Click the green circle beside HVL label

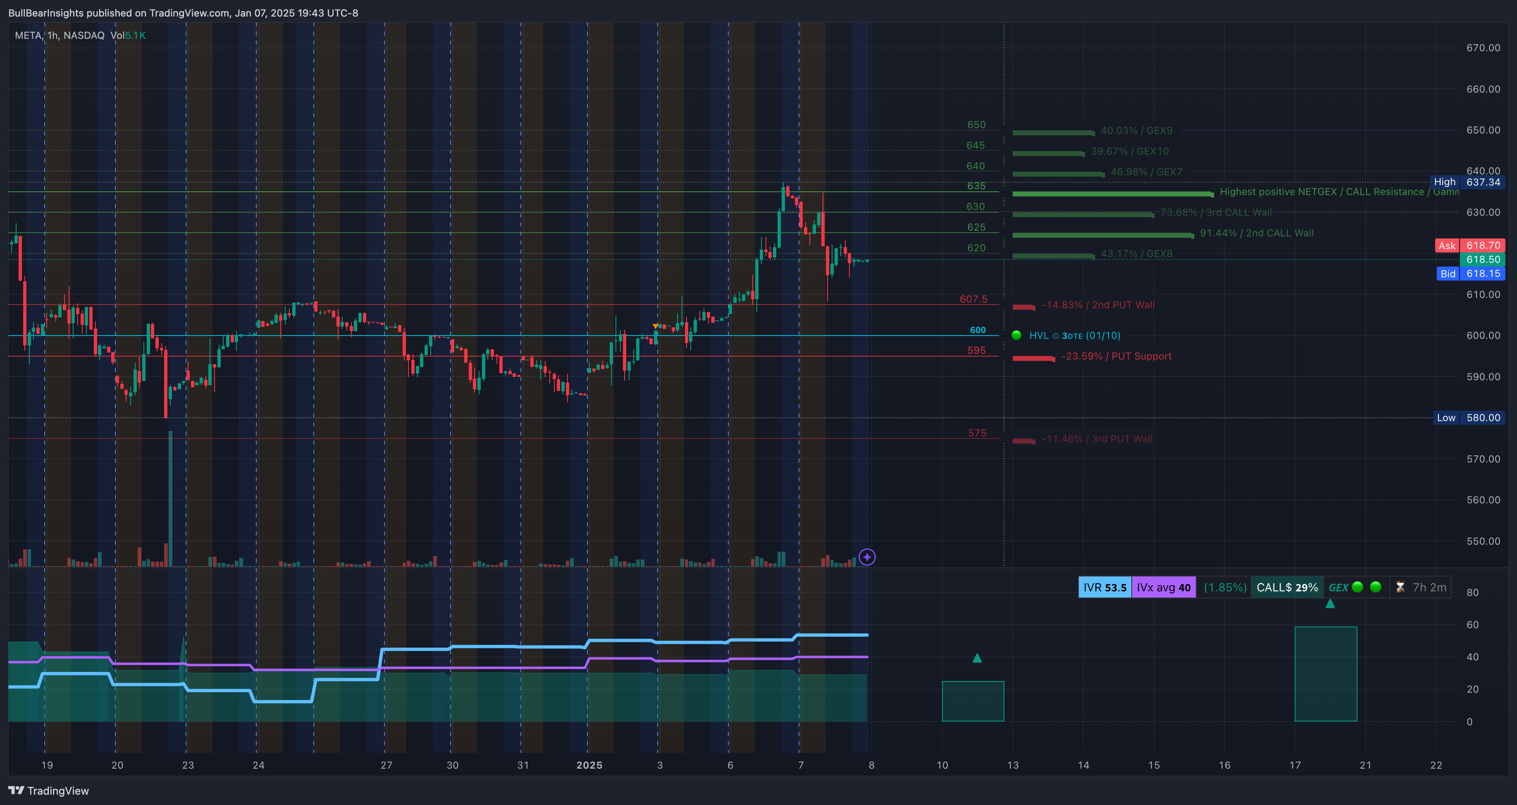pos(1016,335)
